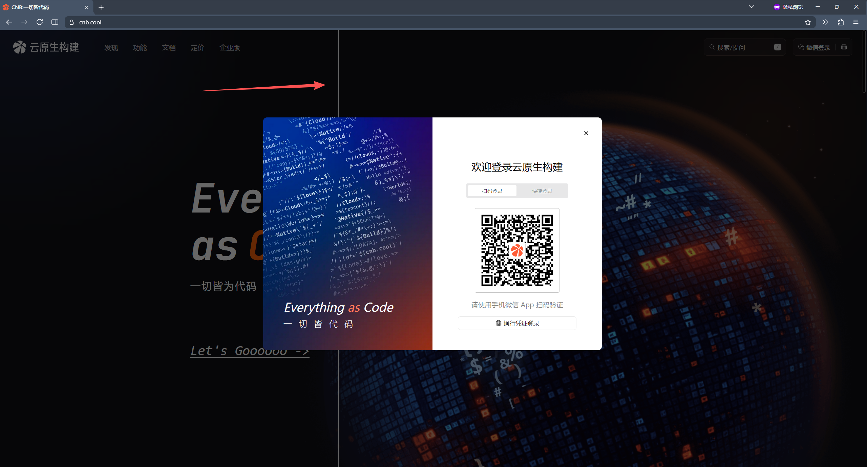
Task: Toggle the split-view panel icon
Action: coord(55,22)
